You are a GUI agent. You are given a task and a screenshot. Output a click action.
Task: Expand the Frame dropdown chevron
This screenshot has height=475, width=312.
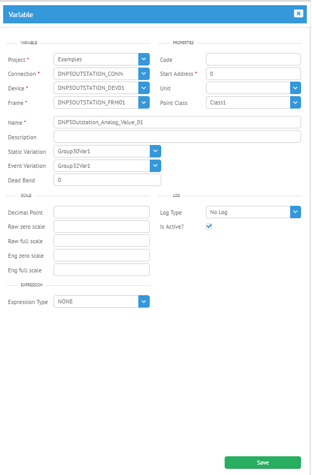pyautogui.click(x=144, y=103)
